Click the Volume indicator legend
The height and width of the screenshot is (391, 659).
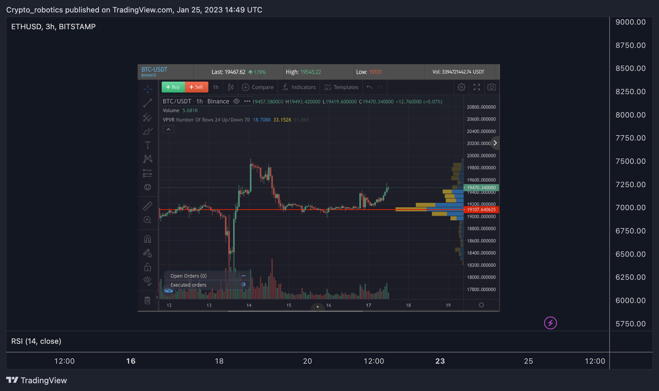pos(180,110)
